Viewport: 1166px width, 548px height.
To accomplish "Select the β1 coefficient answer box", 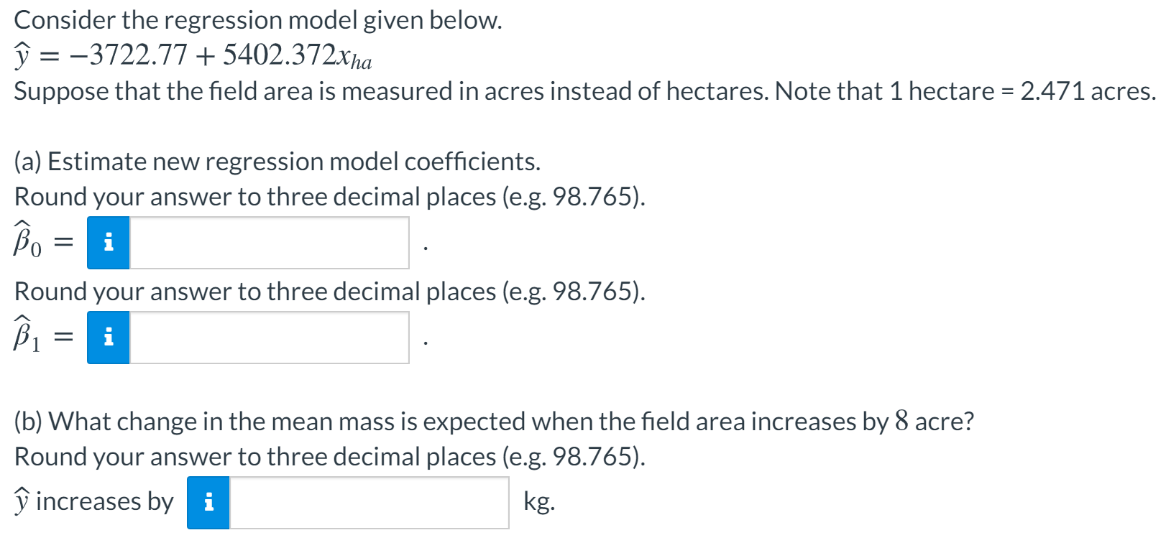I will (269, 338).
